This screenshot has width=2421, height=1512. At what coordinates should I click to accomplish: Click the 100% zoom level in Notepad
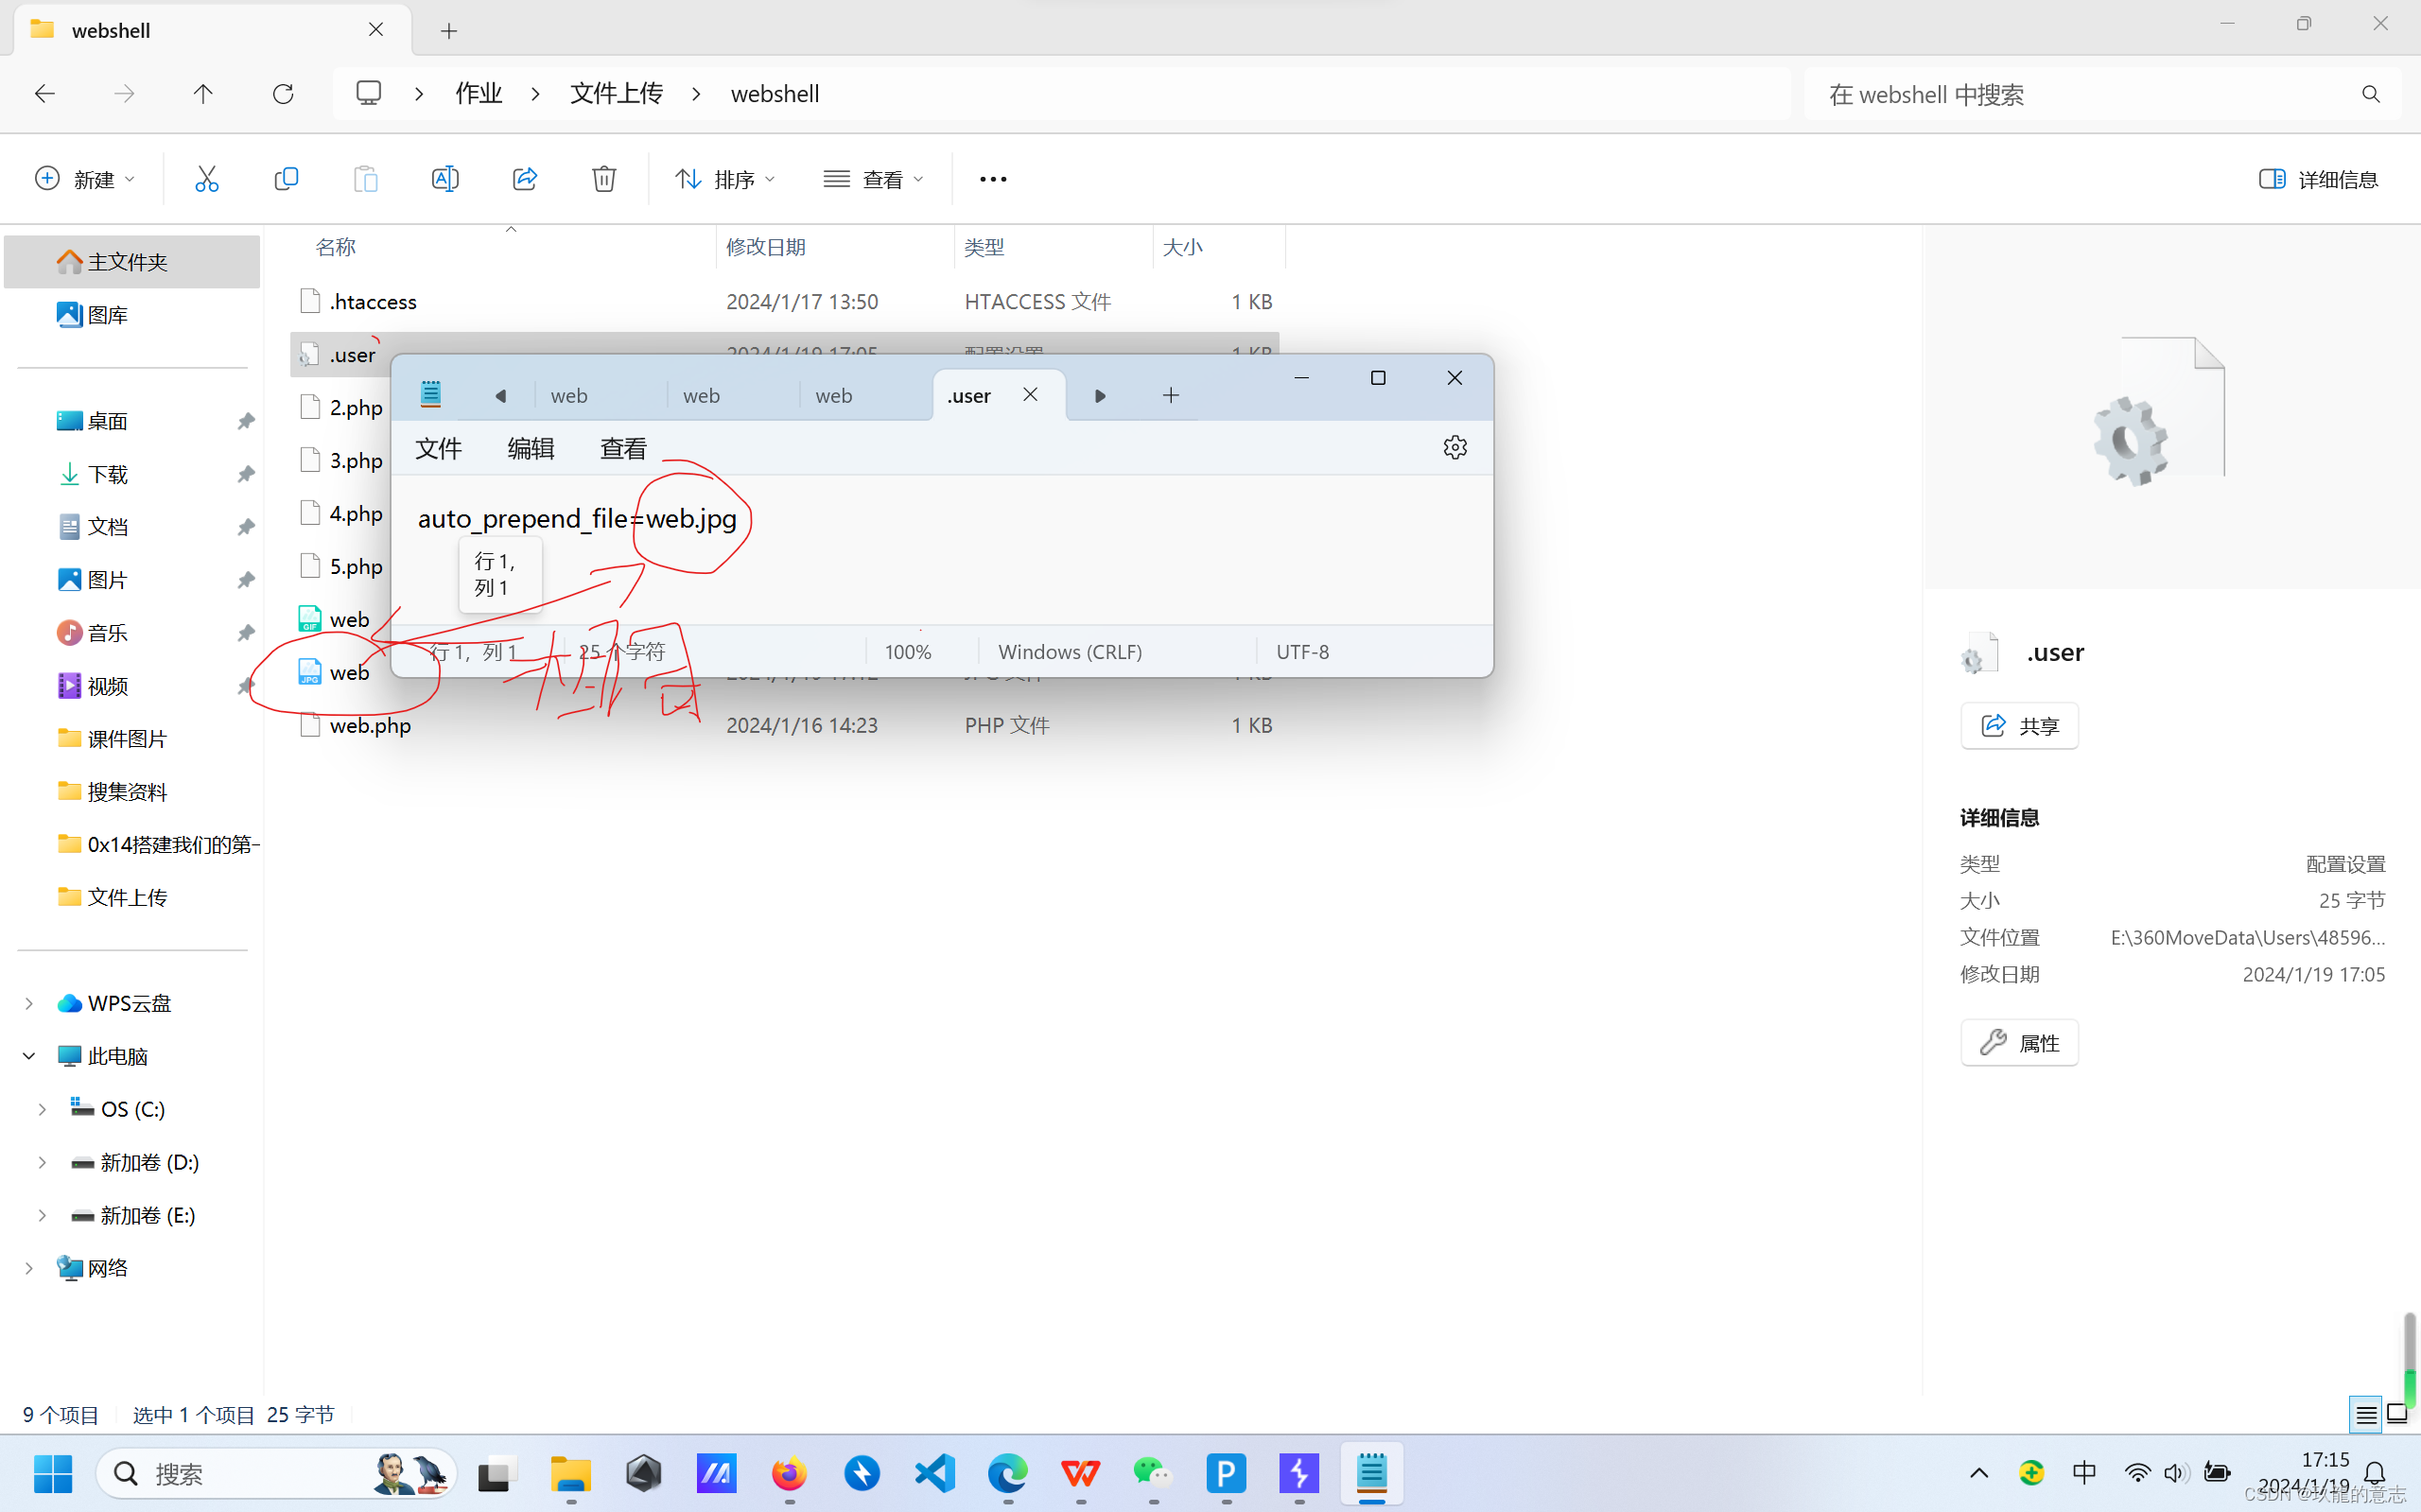click(908, 652)
